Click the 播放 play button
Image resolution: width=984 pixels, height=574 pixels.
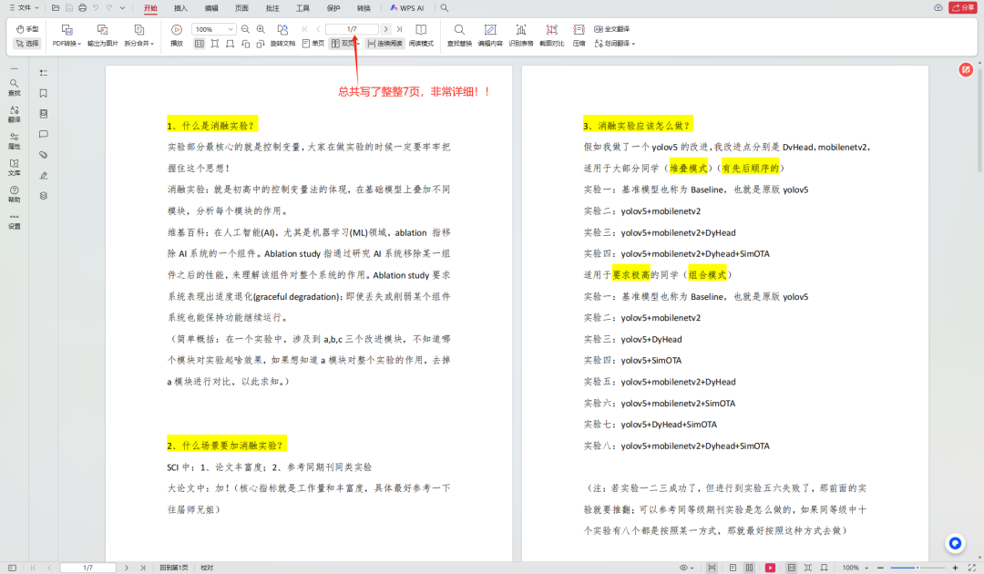point(177,36)
